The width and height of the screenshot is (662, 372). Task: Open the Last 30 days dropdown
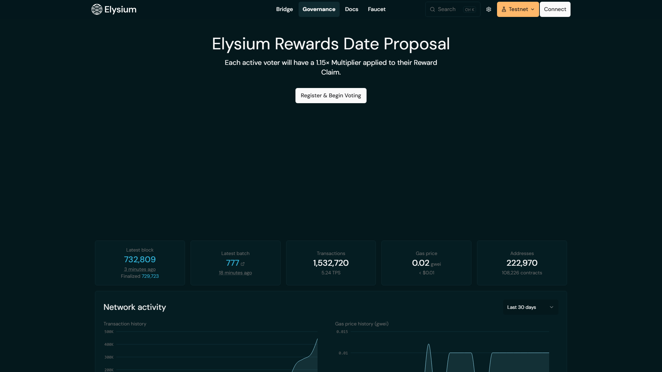click(530, 307)
